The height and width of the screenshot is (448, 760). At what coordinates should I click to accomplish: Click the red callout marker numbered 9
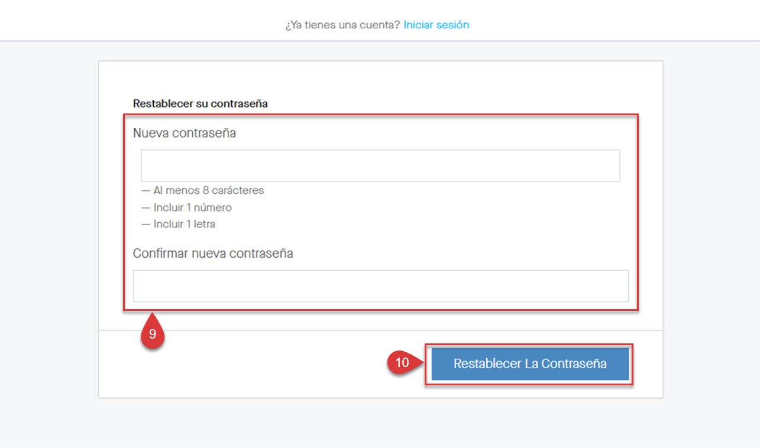point(153,334)
